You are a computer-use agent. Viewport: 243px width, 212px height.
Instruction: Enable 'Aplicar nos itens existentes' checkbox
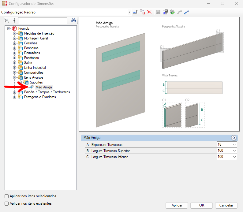(x=7, y=203)
